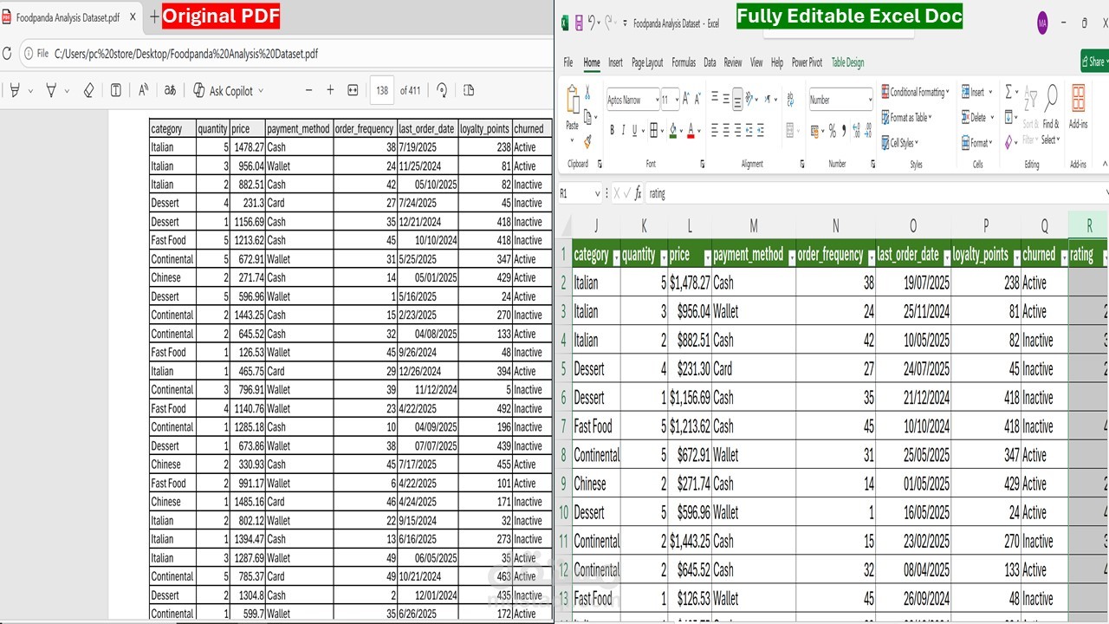
Task: Save the Excel workbook with the save icon
Action: [x=579, y=23]
